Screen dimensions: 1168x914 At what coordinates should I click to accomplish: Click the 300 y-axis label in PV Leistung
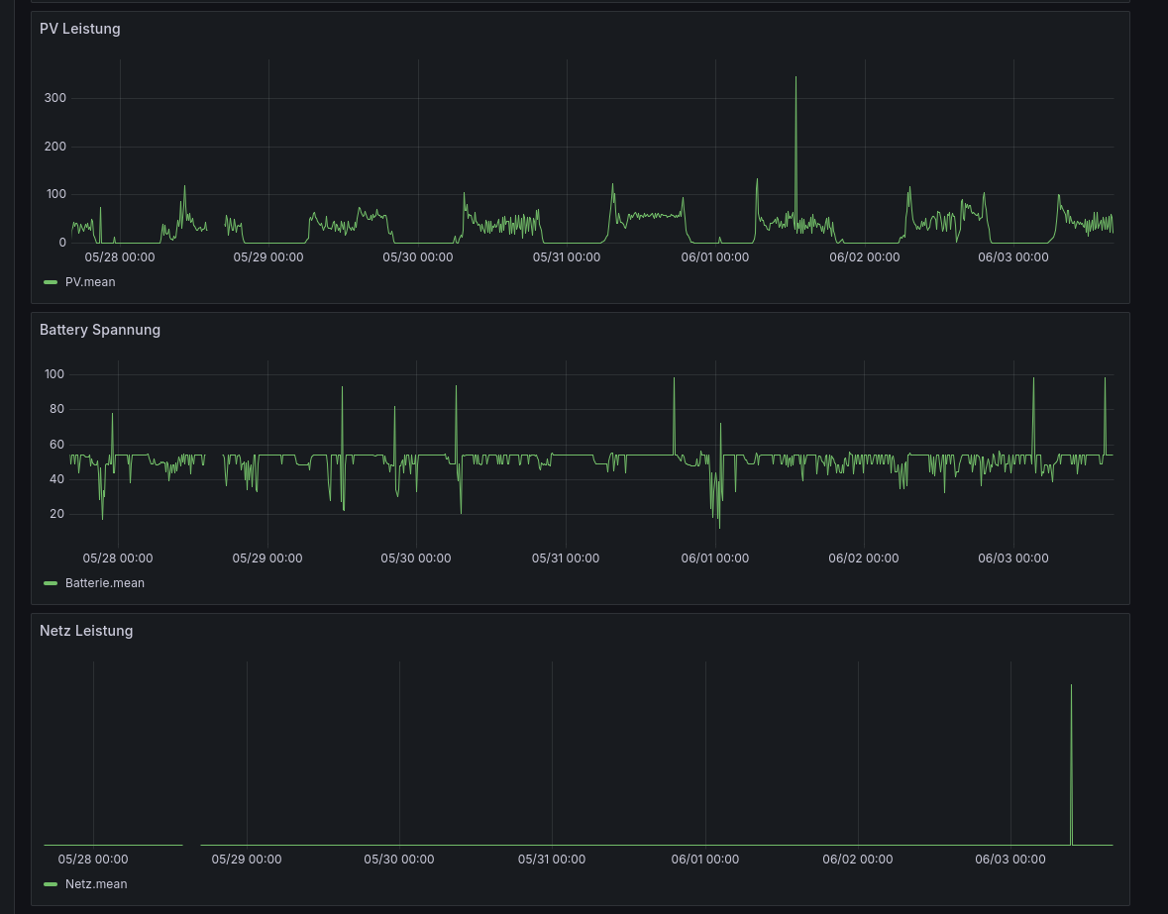pyautogui.click(x=54, y=98)
